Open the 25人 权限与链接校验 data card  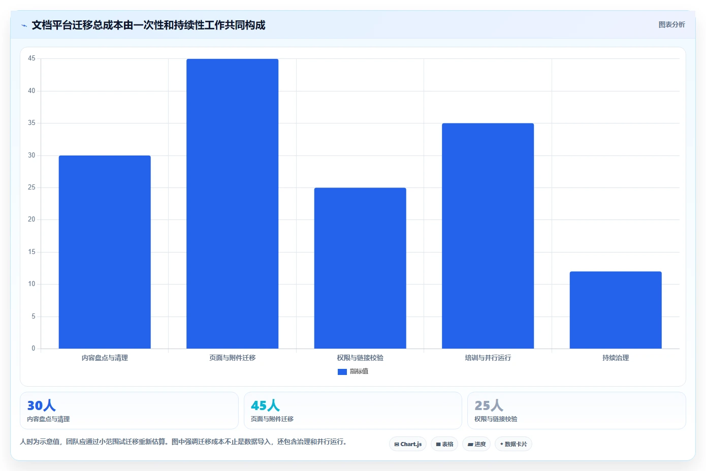576,411
